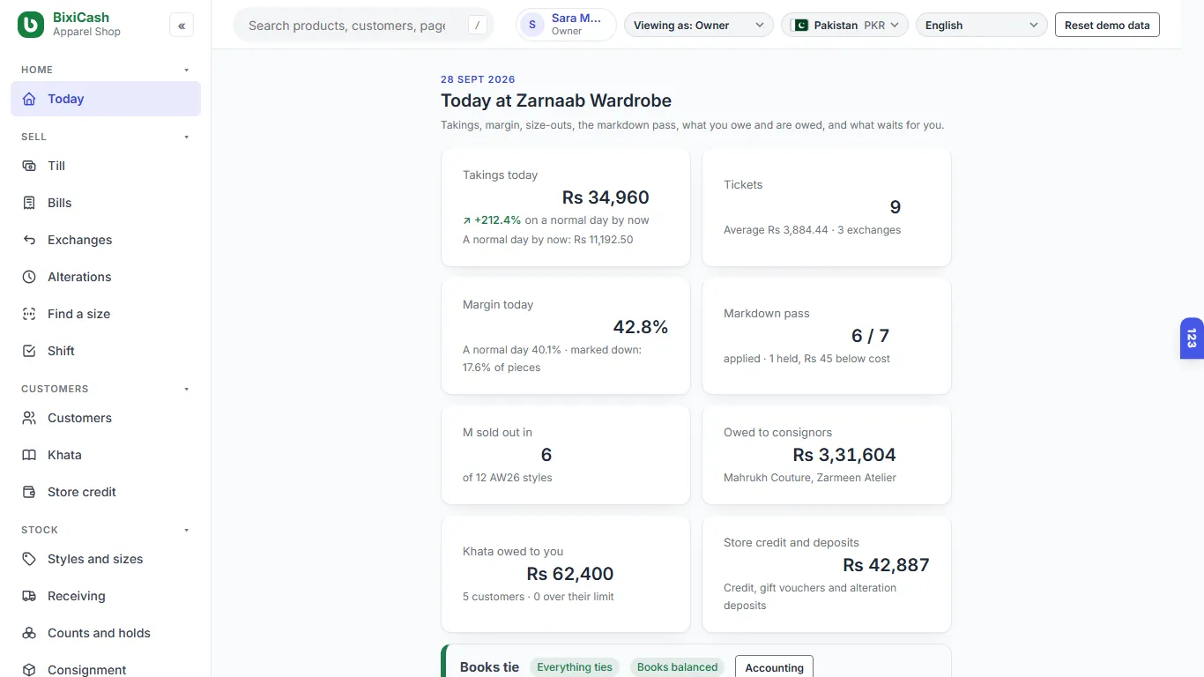This screenshot has width=1204, height=677.
Task: Open the Takings today card
Action: pyautogui.click(x=566, y=207)
